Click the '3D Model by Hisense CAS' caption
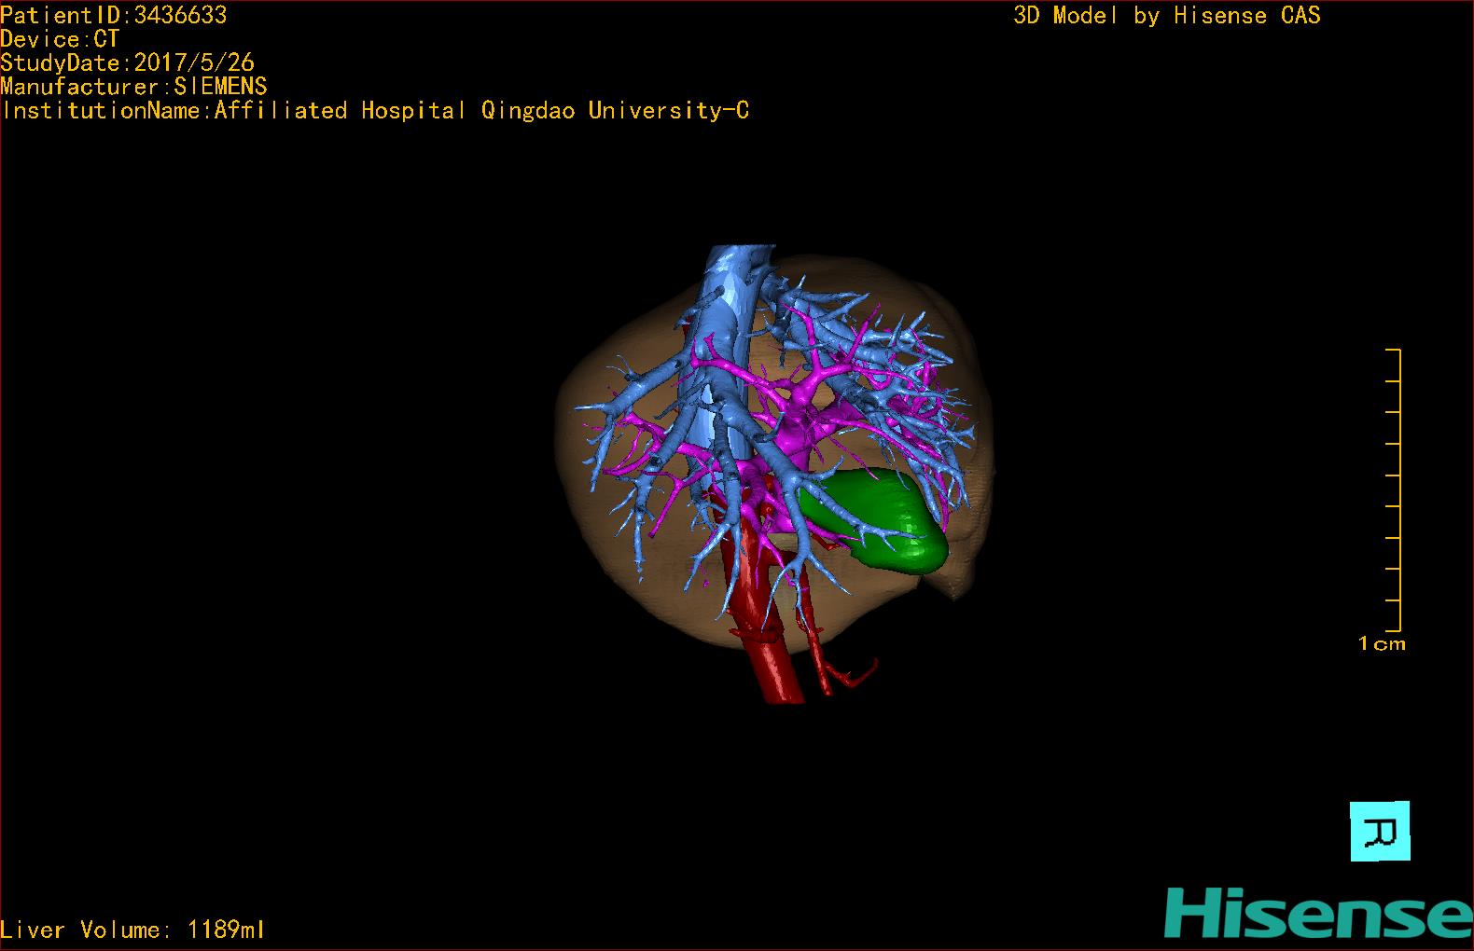The image size is (1474, 951). click(x=1167, y=15)
